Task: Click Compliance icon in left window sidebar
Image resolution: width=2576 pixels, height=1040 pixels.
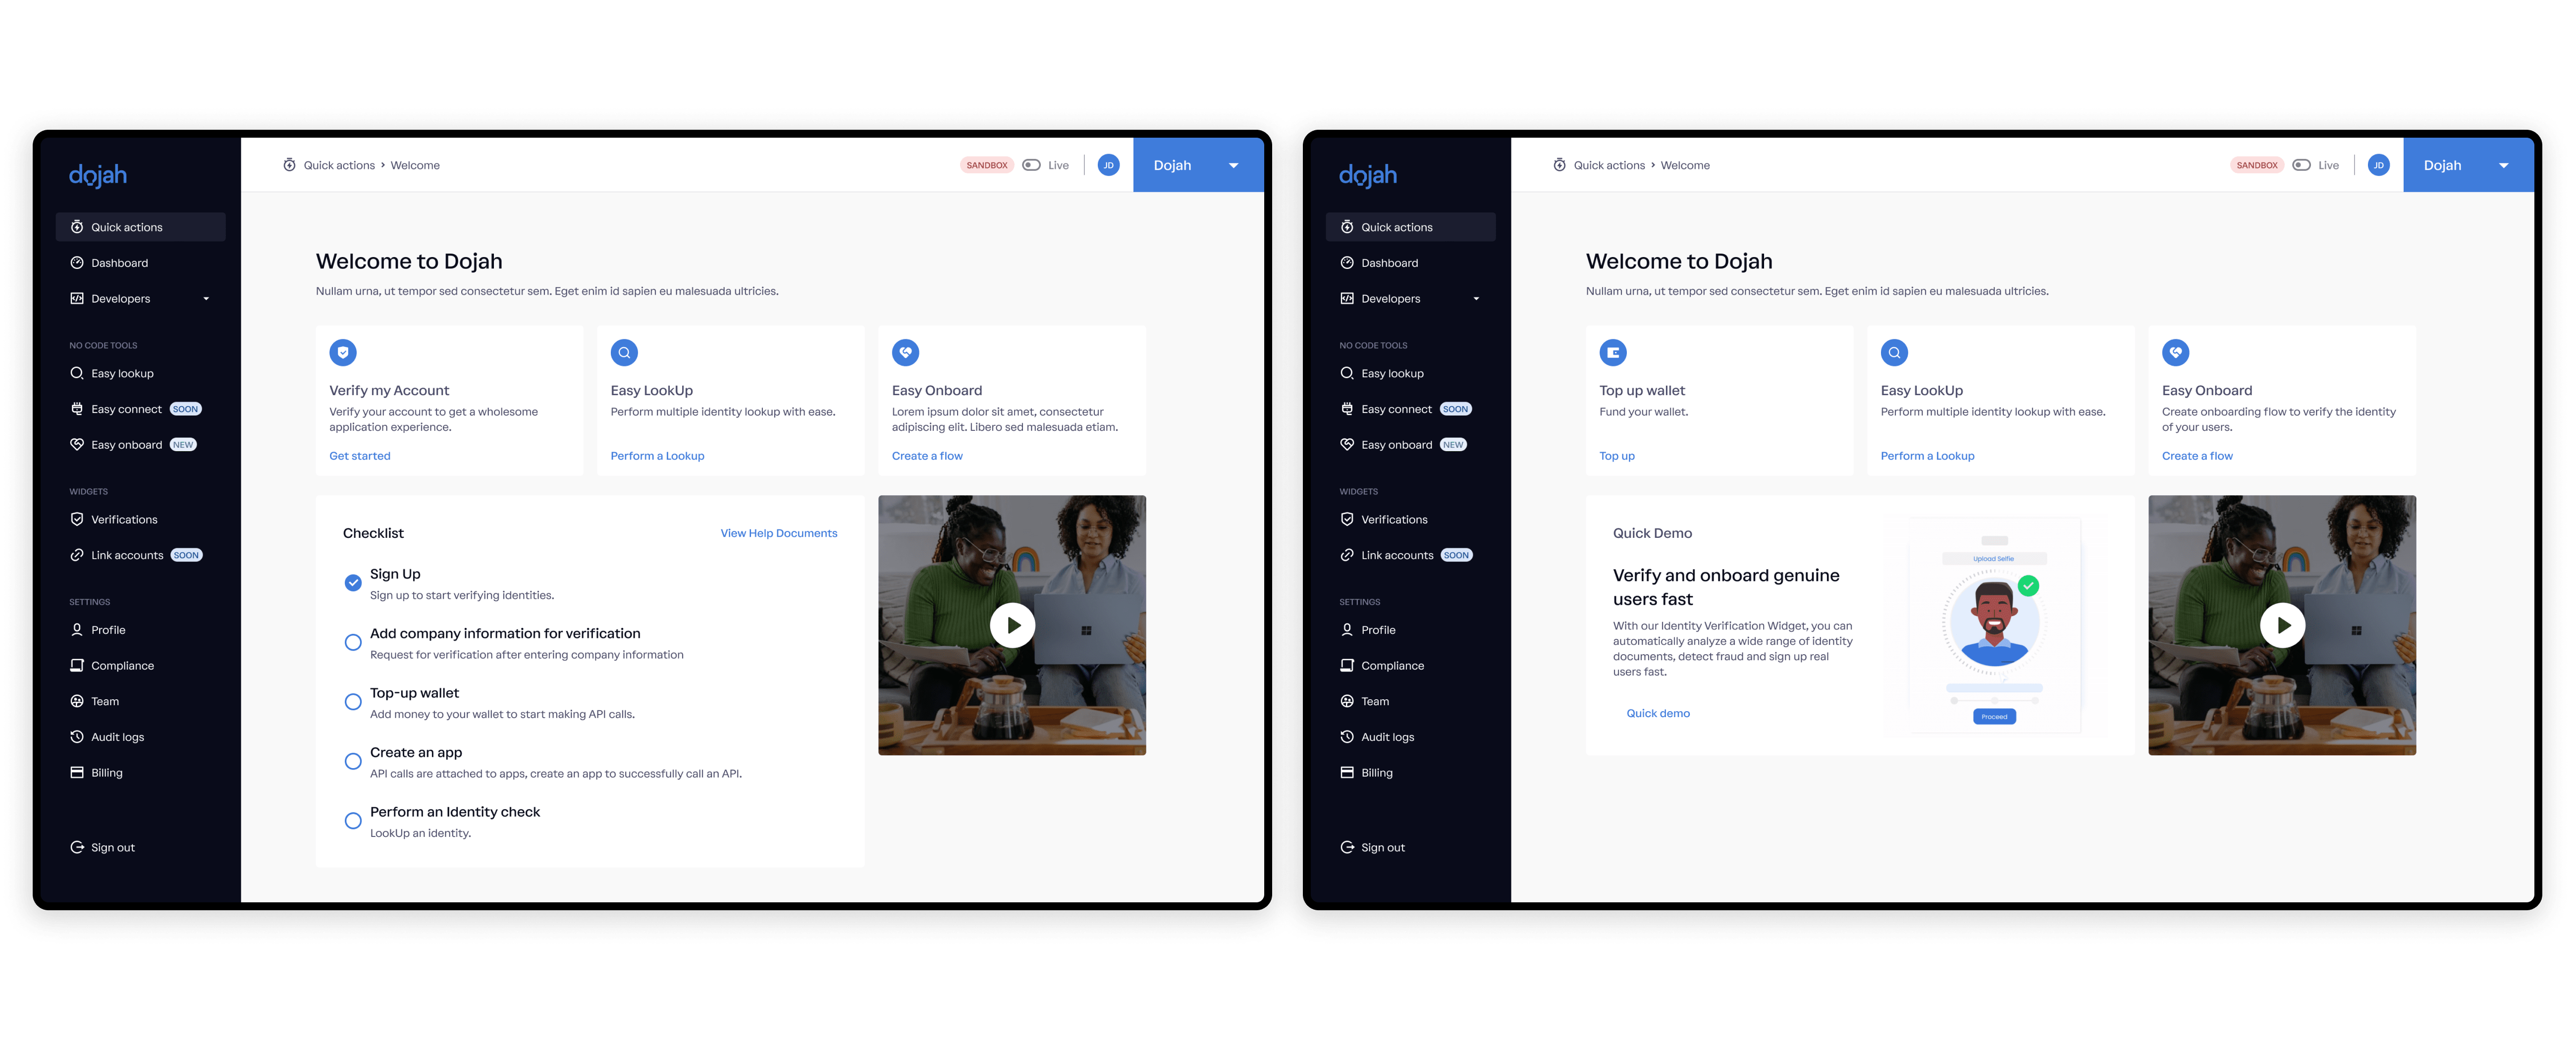Action: tap(77, 665)
